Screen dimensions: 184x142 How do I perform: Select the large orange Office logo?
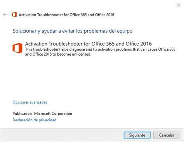[x=17, y=48]
